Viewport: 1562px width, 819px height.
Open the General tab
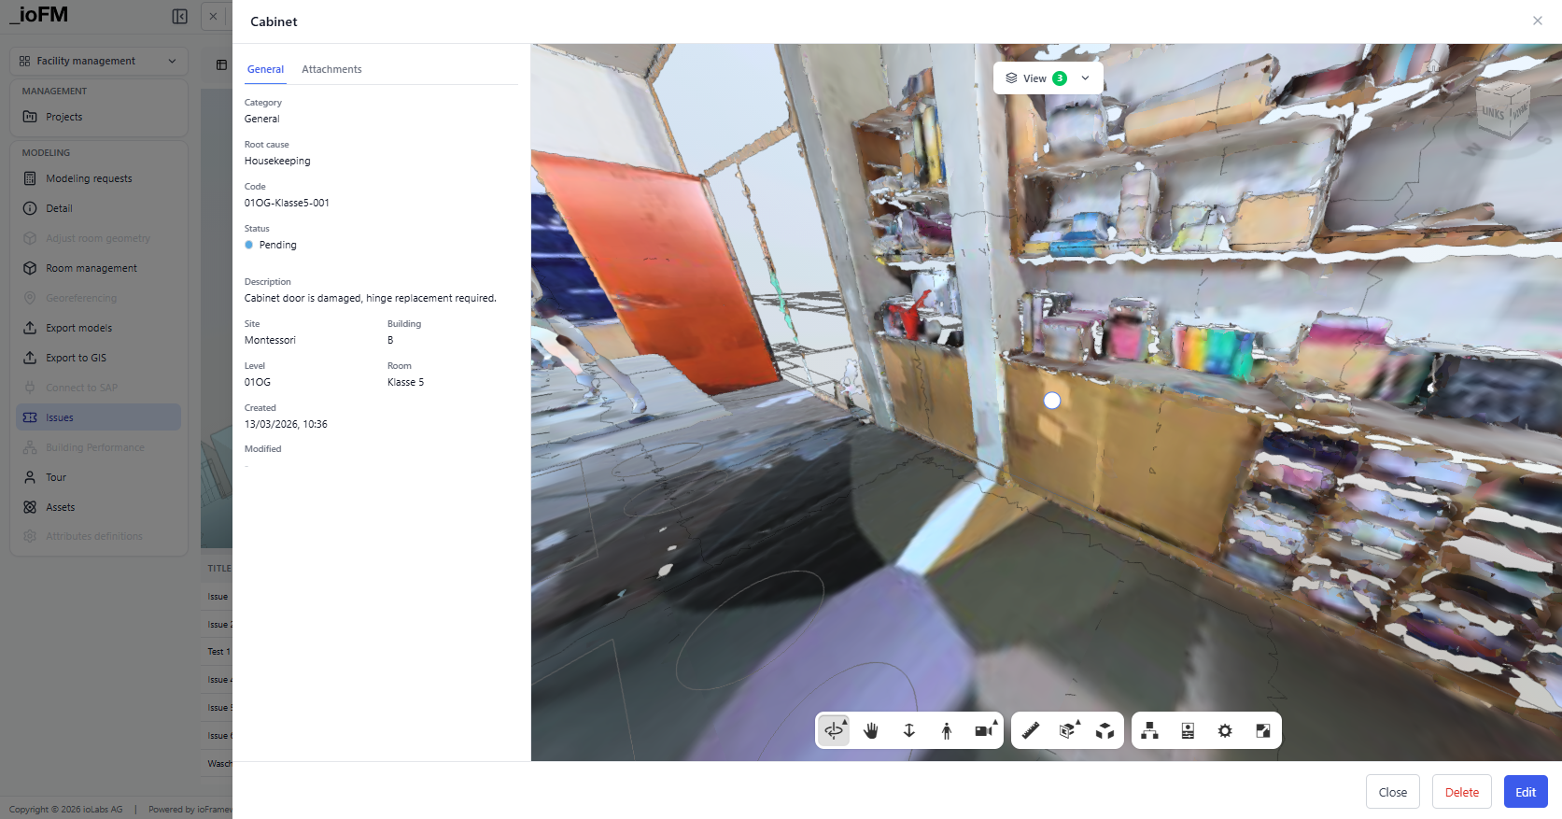click(266, 69)
